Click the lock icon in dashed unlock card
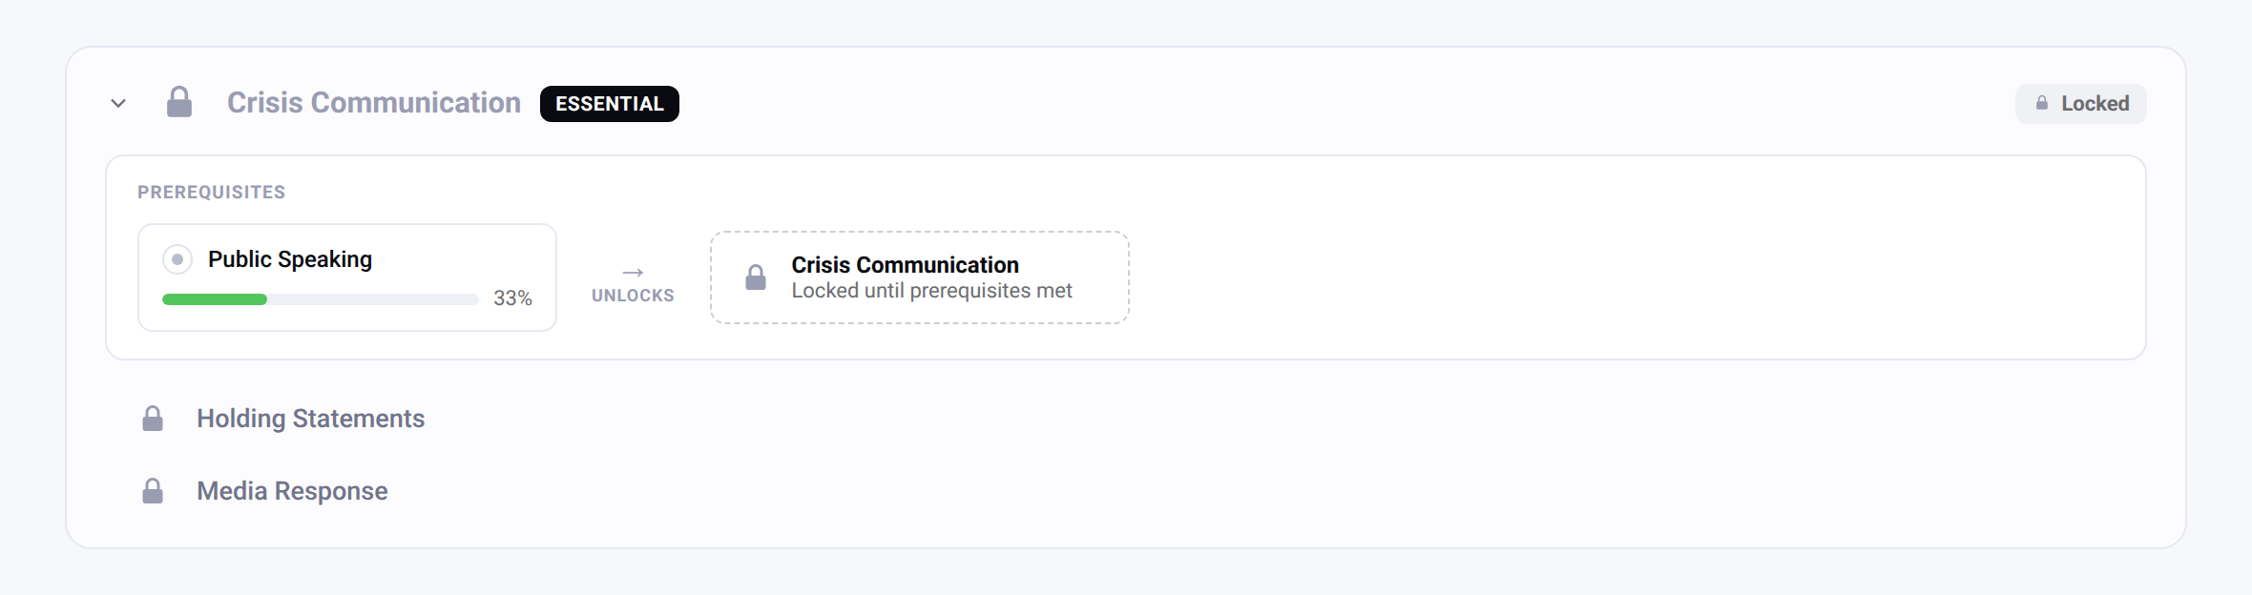This screenshot has width=2252, height=595. pyautogui.click(x=756, y=277)
